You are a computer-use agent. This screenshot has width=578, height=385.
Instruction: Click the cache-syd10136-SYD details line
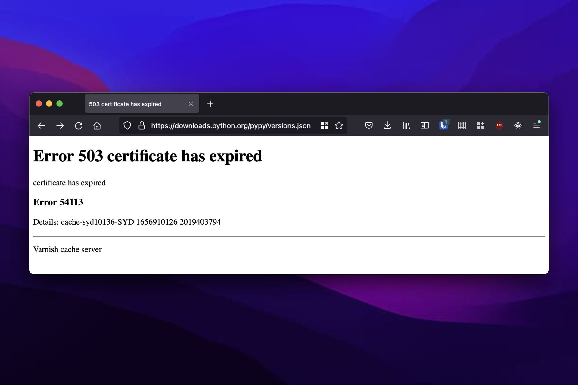pyautogui.click(x=127, y=222)
